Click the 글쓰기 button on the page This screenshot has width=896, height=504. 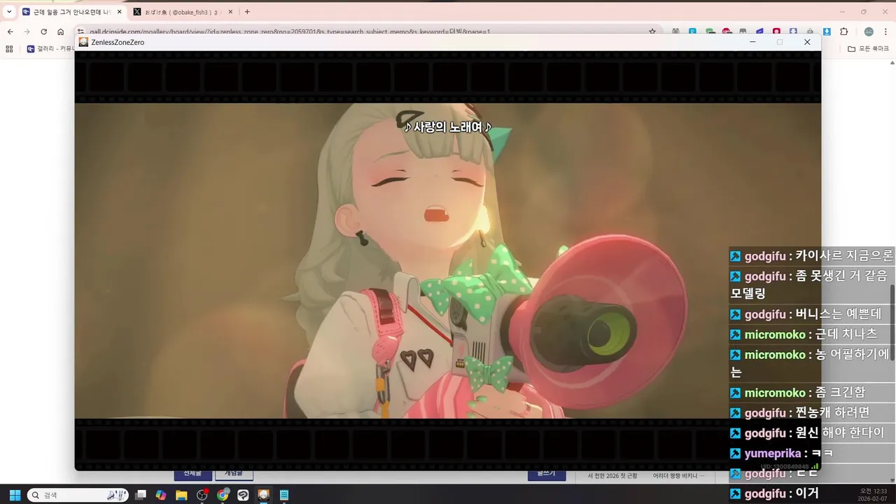[546, 475]
